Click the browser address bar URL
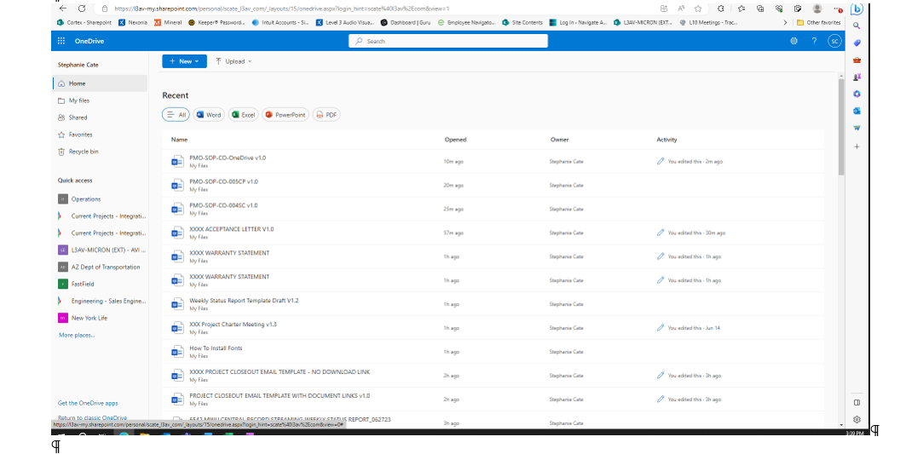This screenshot has width=900, height=454. click(x=281, y=9)
